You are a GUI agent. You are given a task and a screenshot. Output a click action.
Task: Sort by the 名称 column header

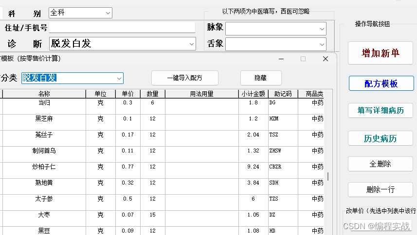(44, 94)
